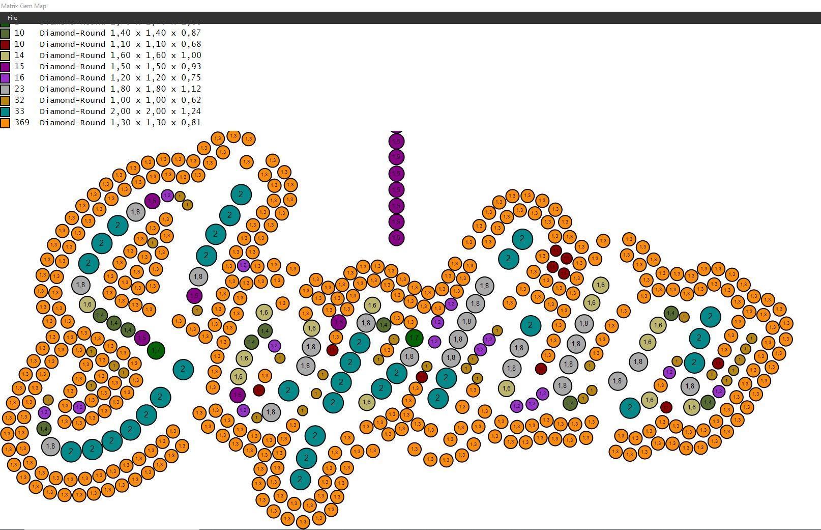Click legend text 'Diamond-Round 1,30 x 1,30 x 0,81'
821x530 pixels.
[x=120, y=123]
